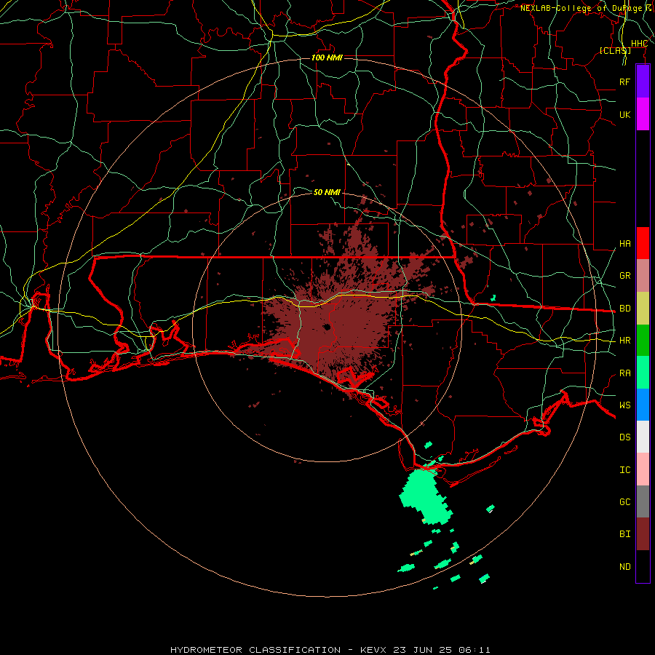Click the 'UK' legend label
This screenshot has height=655, width=655.
[624, 114]
